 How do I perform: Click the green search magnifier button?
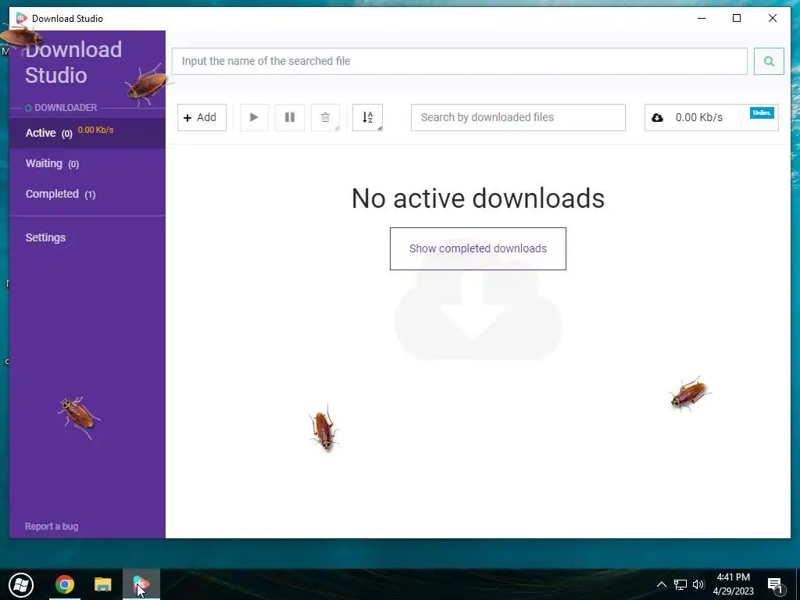tap(769, 61)
